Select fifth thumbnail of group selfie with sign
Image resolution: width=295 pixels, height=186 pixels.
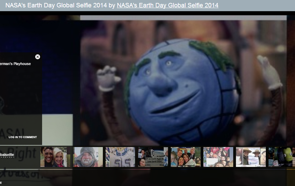coord(186,157)
